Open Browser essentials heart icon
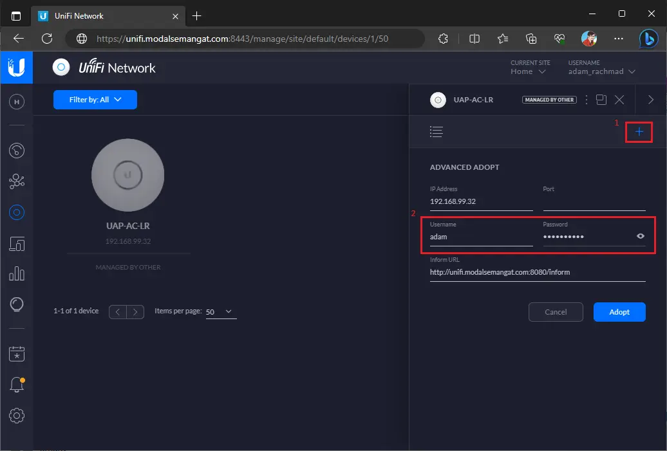 coord(559,39)
